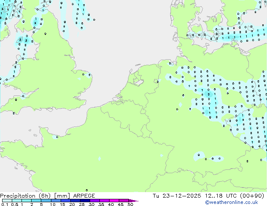Click the '0.1' legend scale label
Screen dimensions: 267x206
5,204
